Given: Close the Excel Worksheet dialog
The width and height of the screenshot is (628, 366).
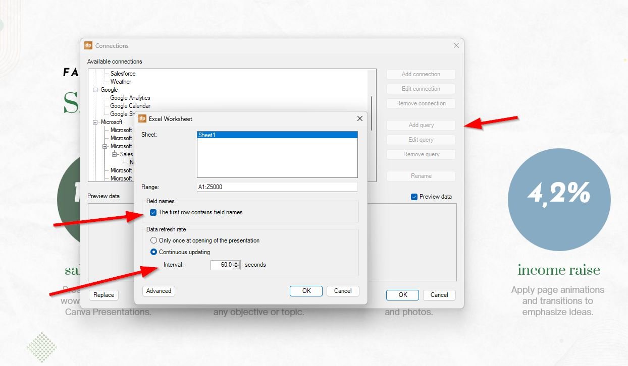Looking at the screenshot, I should coord(359,118).
